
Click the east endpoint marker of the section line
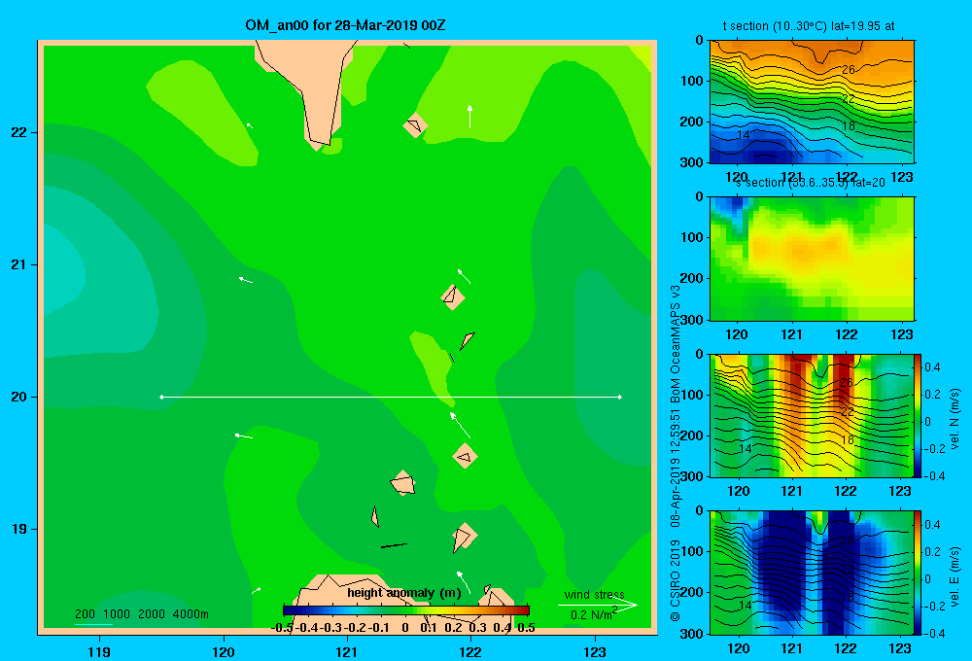[x=620, y=397]
